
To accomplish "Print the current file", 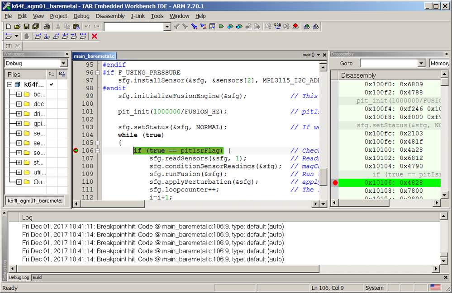I will pyautogui.click(x=47, y=27).
